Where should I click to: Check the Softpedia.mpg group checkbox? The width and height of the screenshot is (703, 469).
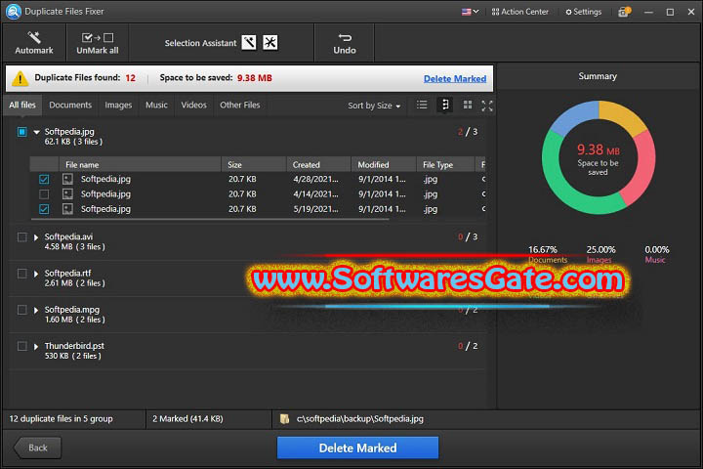click(x=21, y=310)
